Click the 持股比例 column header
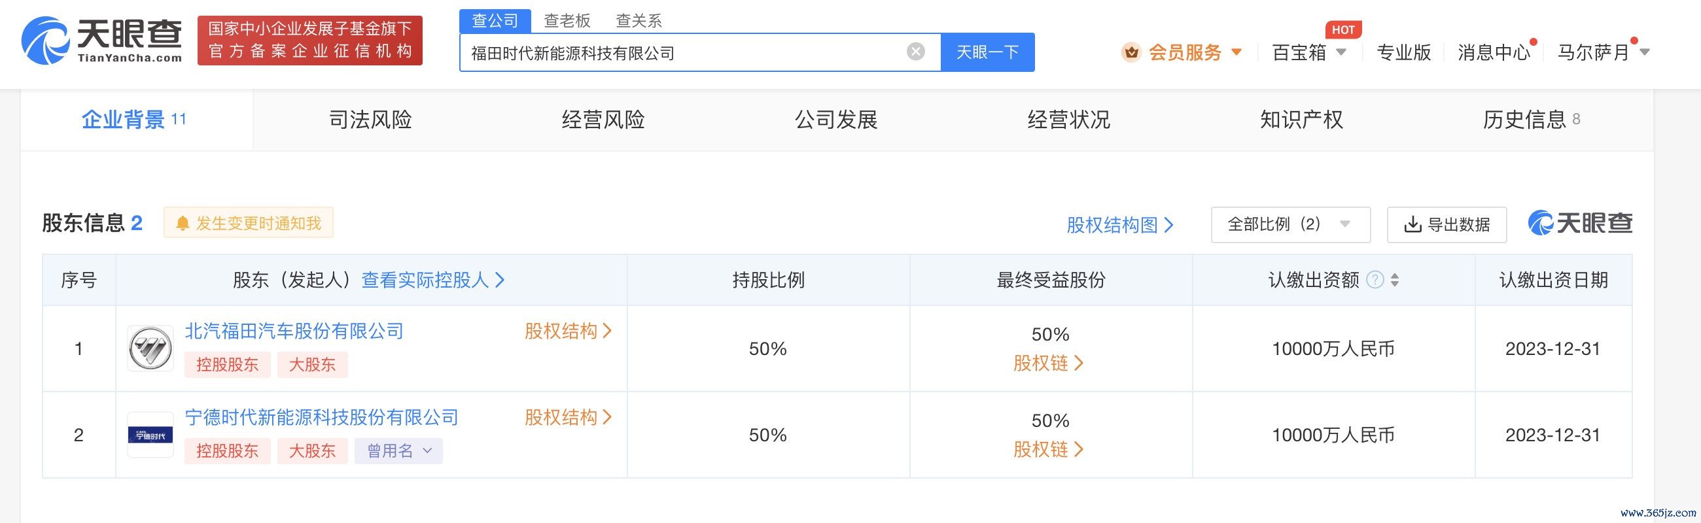Viewport: 1701px width, 523px height. pyautogui.click(x=768, y=280)
